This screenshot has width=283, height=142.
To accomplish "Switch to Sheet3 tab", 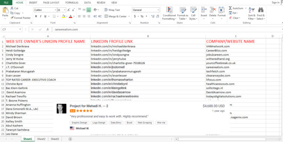I will point(55,139).
